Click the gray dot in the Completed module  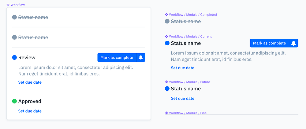[x=167, y=21]
